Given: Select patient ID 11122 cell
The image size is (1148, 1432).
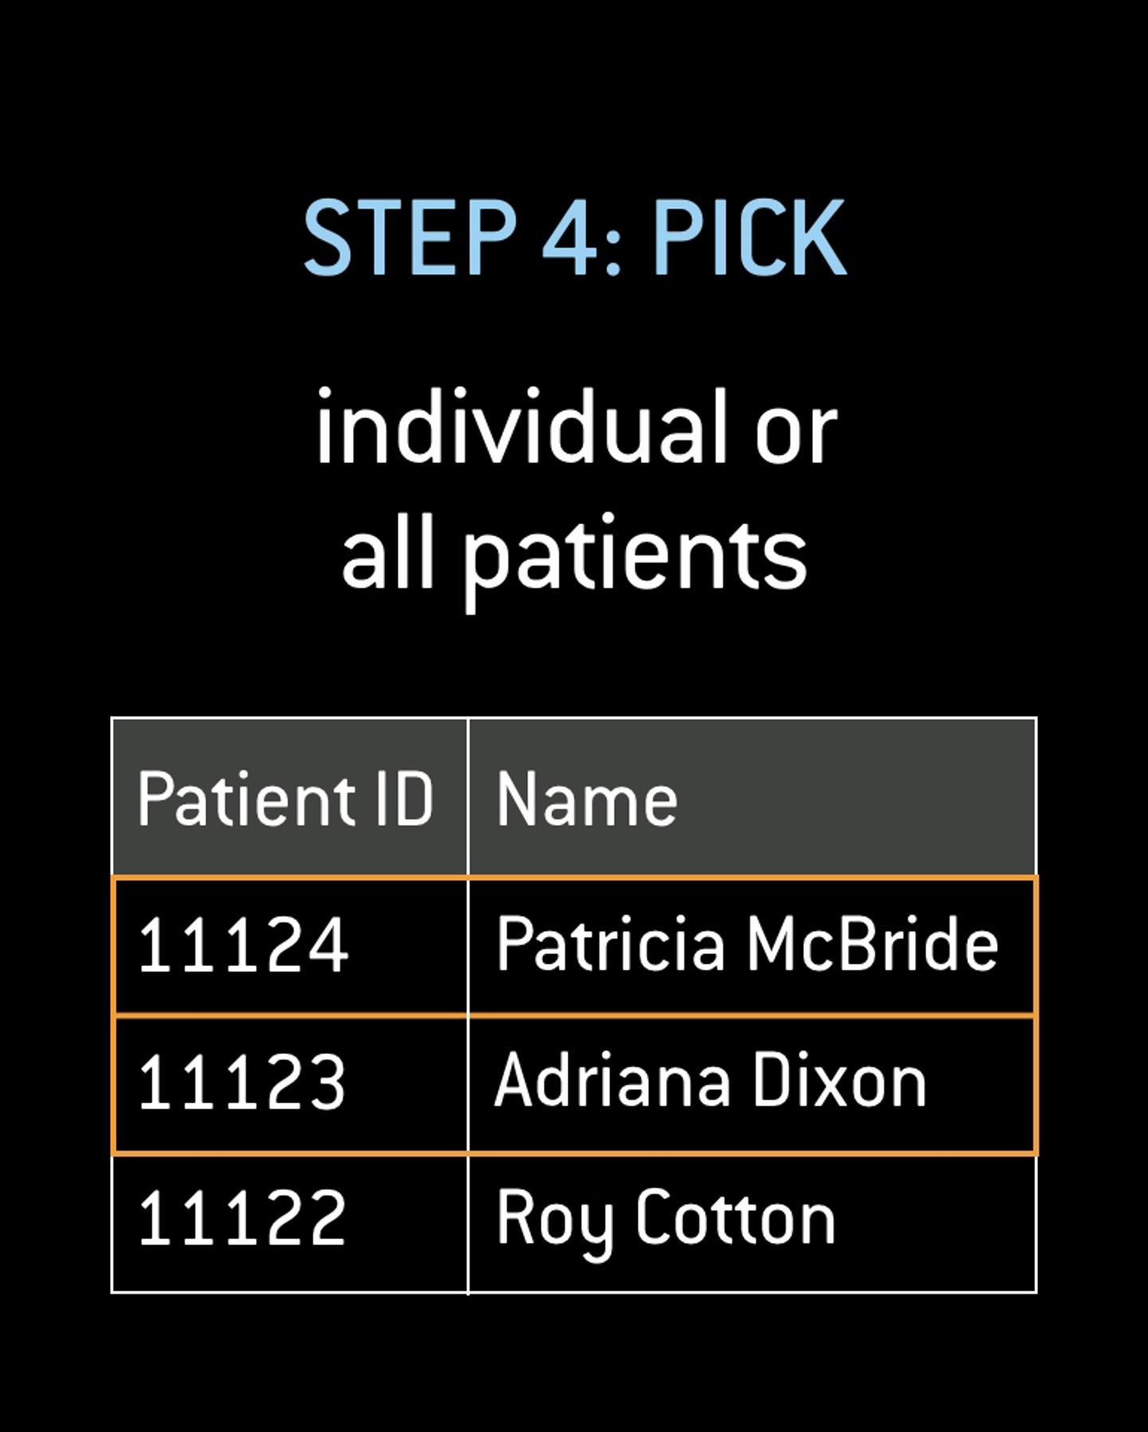Looking at the screenshot, I should pyautogui.click(x=242, y=1218).
